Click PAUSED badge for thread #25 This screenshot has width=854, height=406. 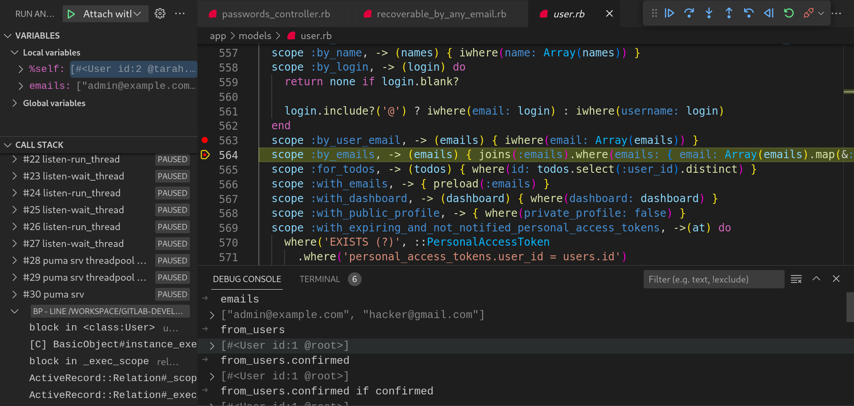173,210
